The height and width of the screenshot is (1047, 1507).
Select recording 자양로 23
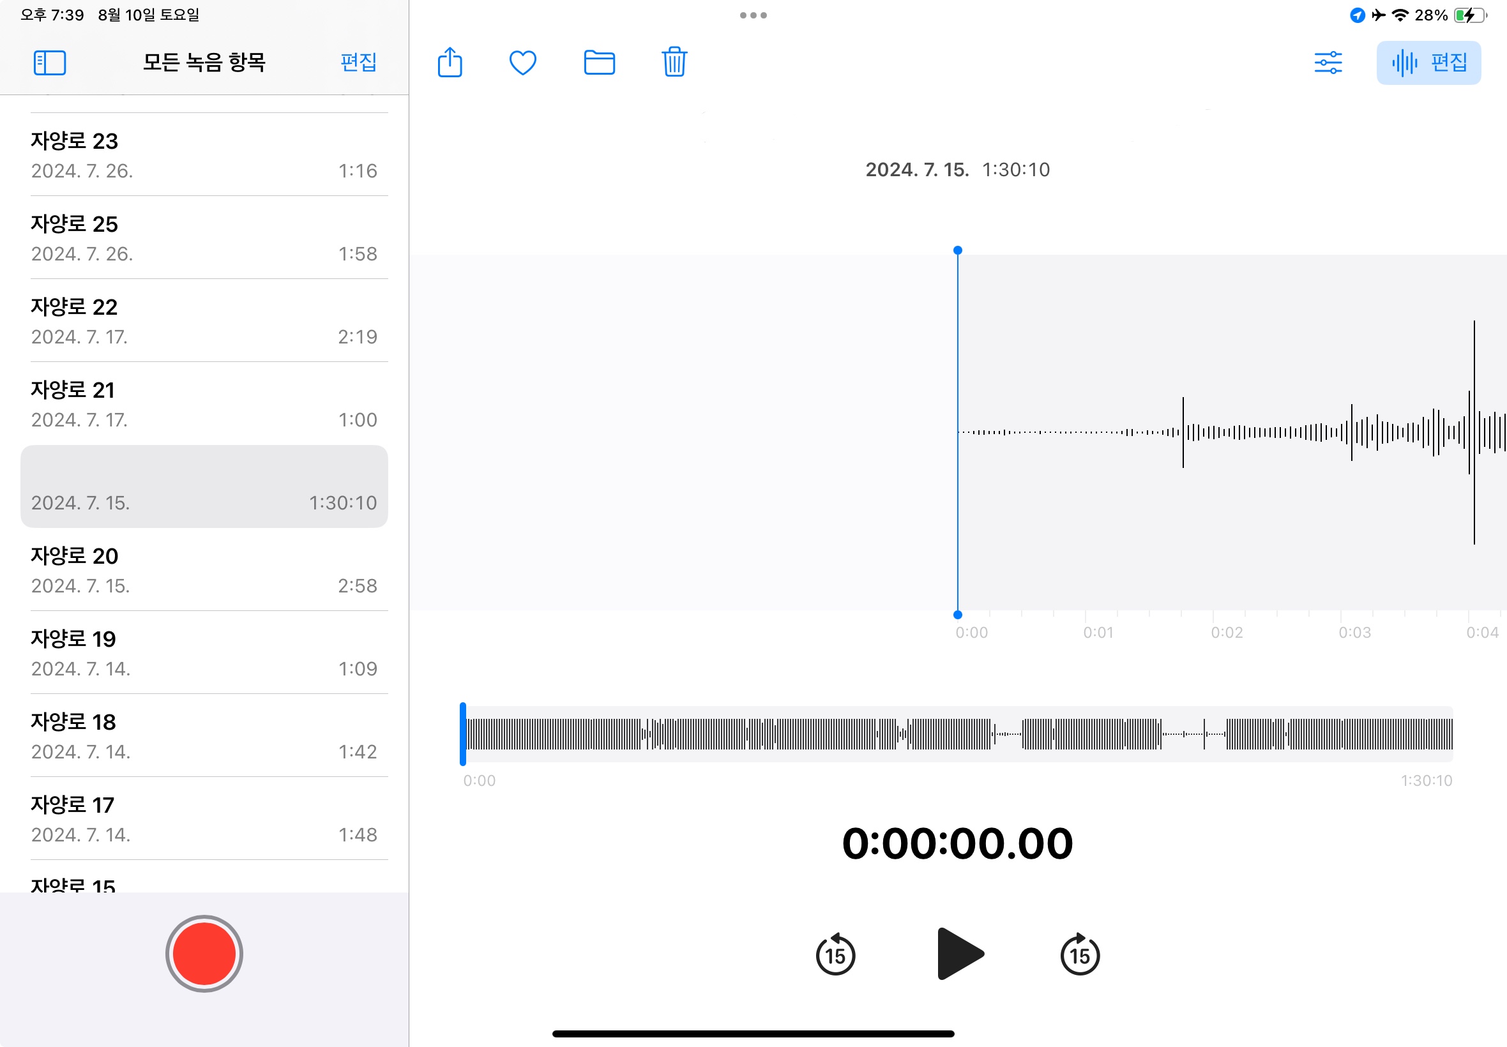204,155
